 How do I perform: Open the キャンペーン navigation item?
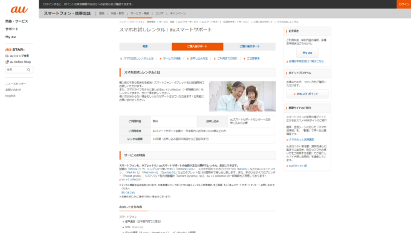pos(178,13)
